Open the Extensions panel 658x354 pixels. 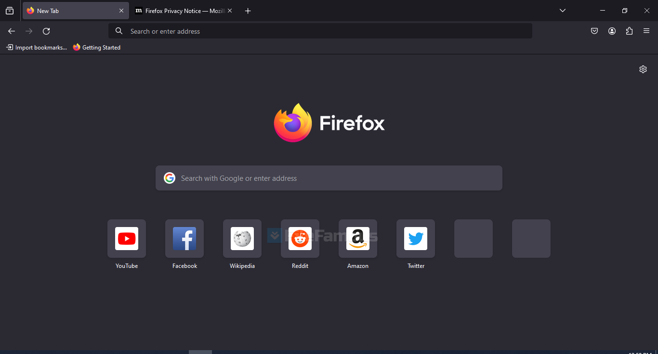point(629,31)
